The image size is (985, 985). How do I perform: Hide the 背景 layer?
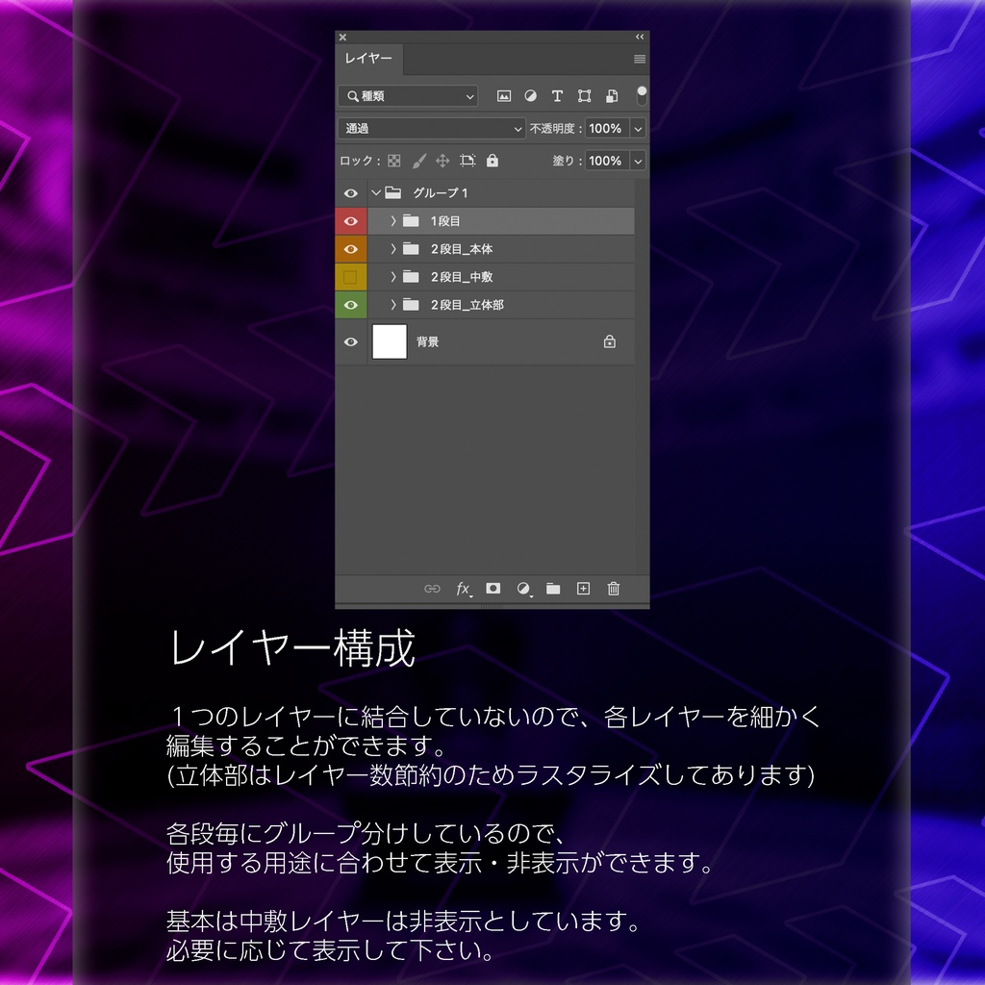(351, 341)
